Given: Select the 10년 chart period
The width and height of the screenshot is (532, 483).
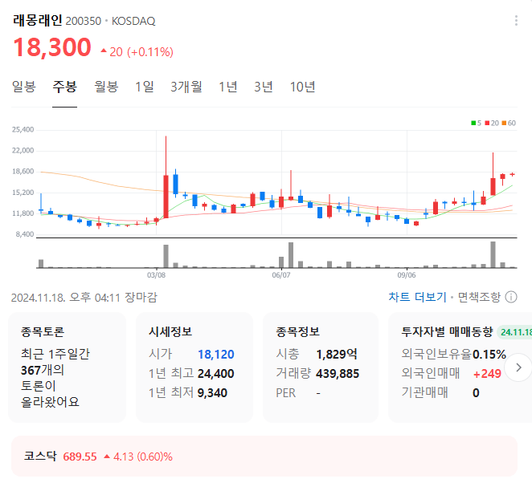Looking at the screenshot, I should (x=303, y=87).
